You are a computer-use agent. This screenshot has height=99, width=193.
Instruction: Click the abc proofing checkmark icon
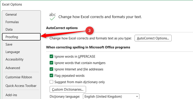(x=52, y=17)
